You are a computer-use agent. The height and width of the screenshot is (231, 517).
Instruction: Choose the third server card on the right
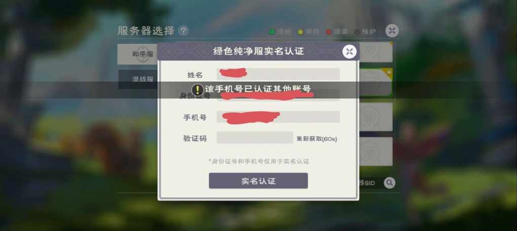[x=376, y=117]
